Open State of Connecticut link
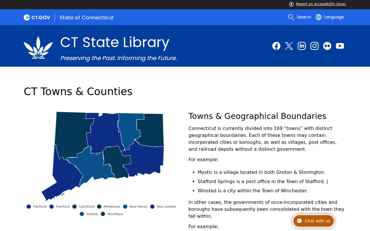Viewport: 370px width, 231px height. click(x=86, y=17)
